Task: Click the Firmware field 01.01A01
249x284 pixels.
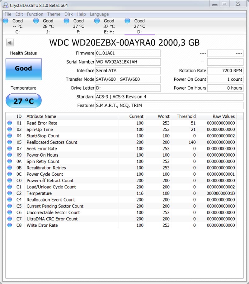Action: tap(128, 53)
